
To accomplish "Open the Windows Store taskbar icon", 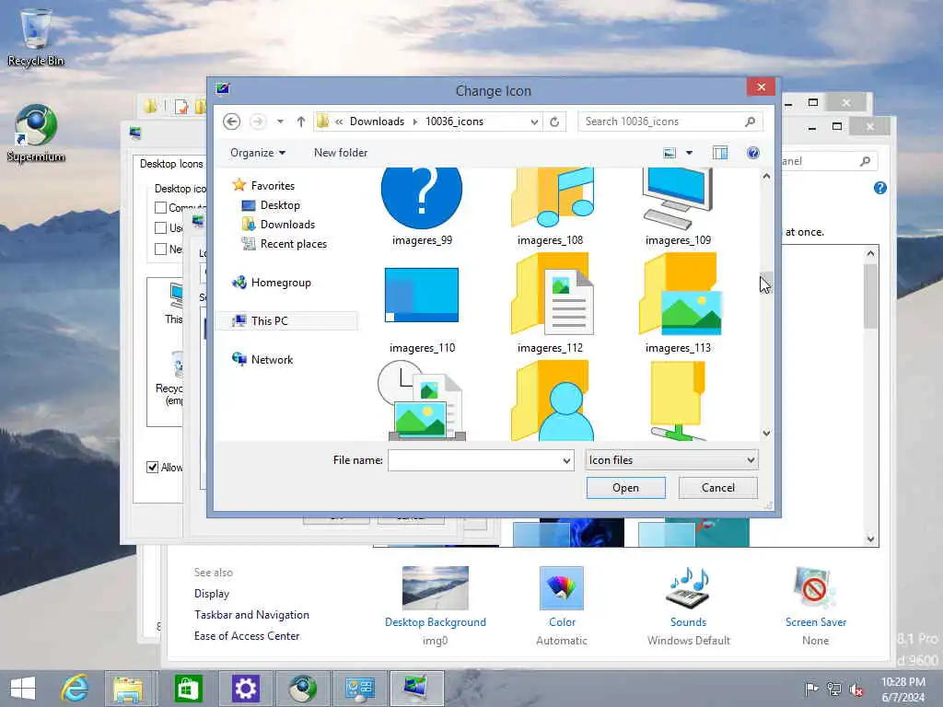I will coord(188,689).
